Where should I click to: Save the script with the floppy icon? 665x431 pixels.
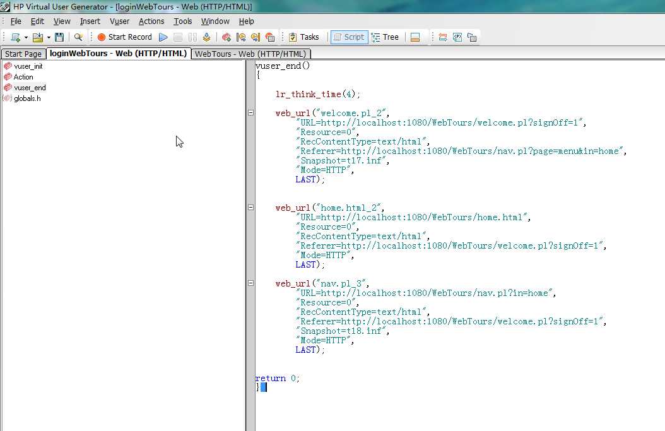(59, 37)
